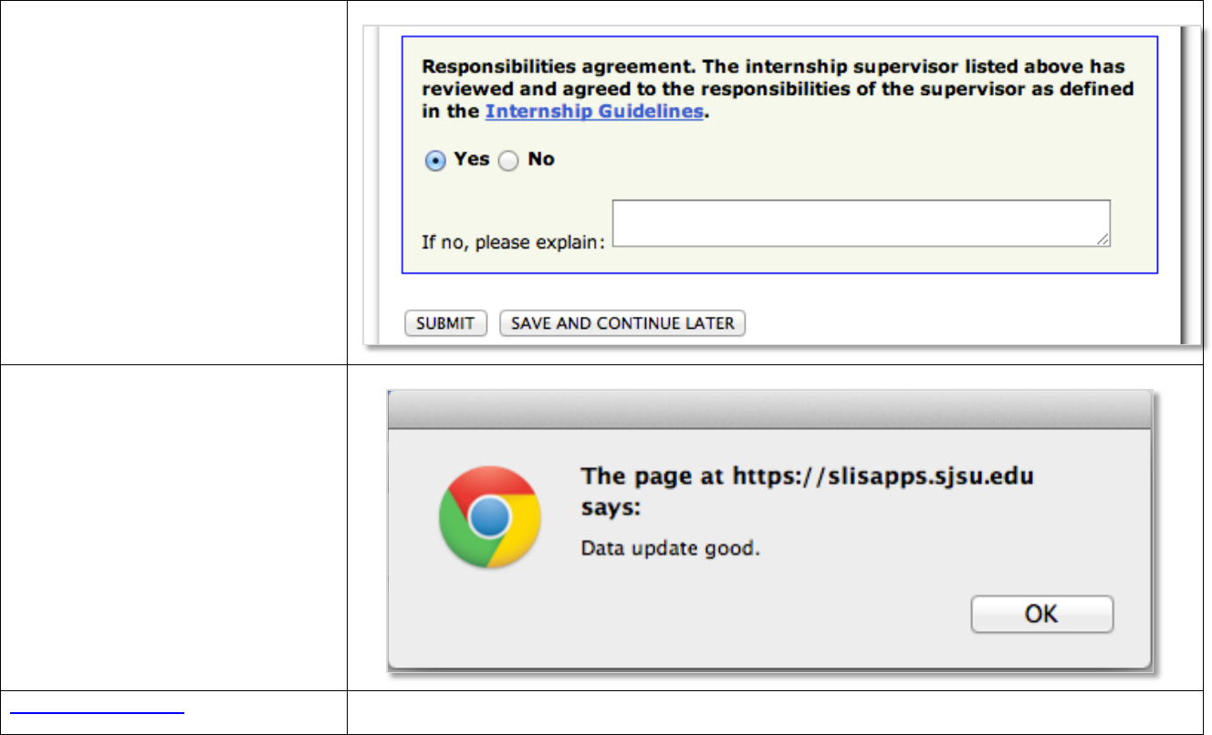Click the Chrome logo icon in the dialog

point(490,518)
